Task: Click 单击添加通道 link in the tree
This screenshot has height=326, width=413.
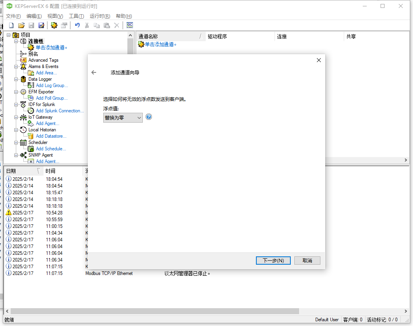Action: tap(51, 47)
